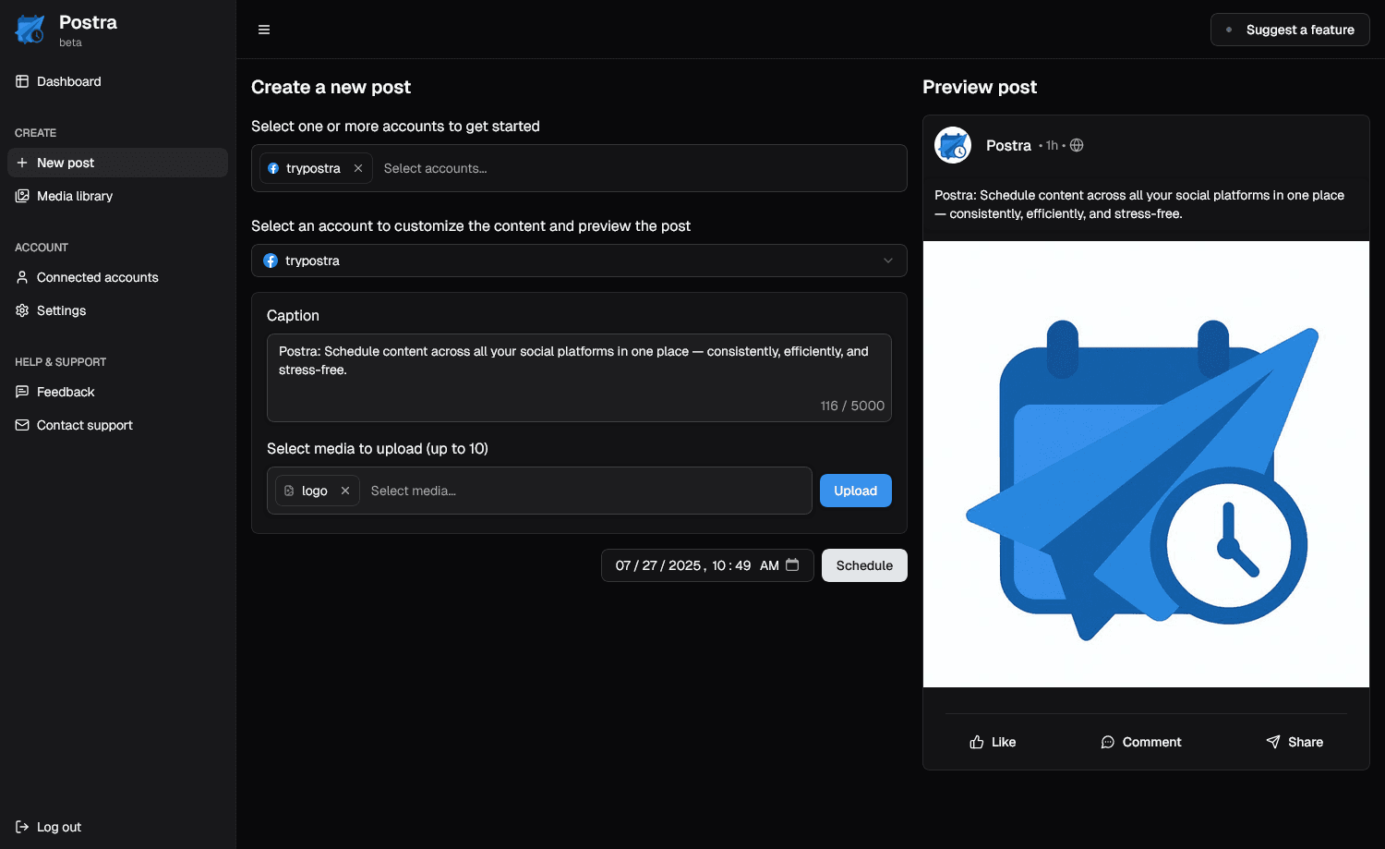Click the thumbs-up icon in preview

(x=977, y=742)
